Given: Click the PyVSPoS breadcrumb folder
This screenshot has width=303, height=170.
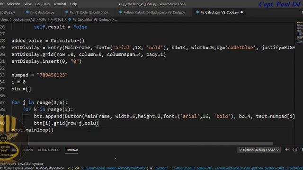Looking at the screenshot, I should 57,19.
